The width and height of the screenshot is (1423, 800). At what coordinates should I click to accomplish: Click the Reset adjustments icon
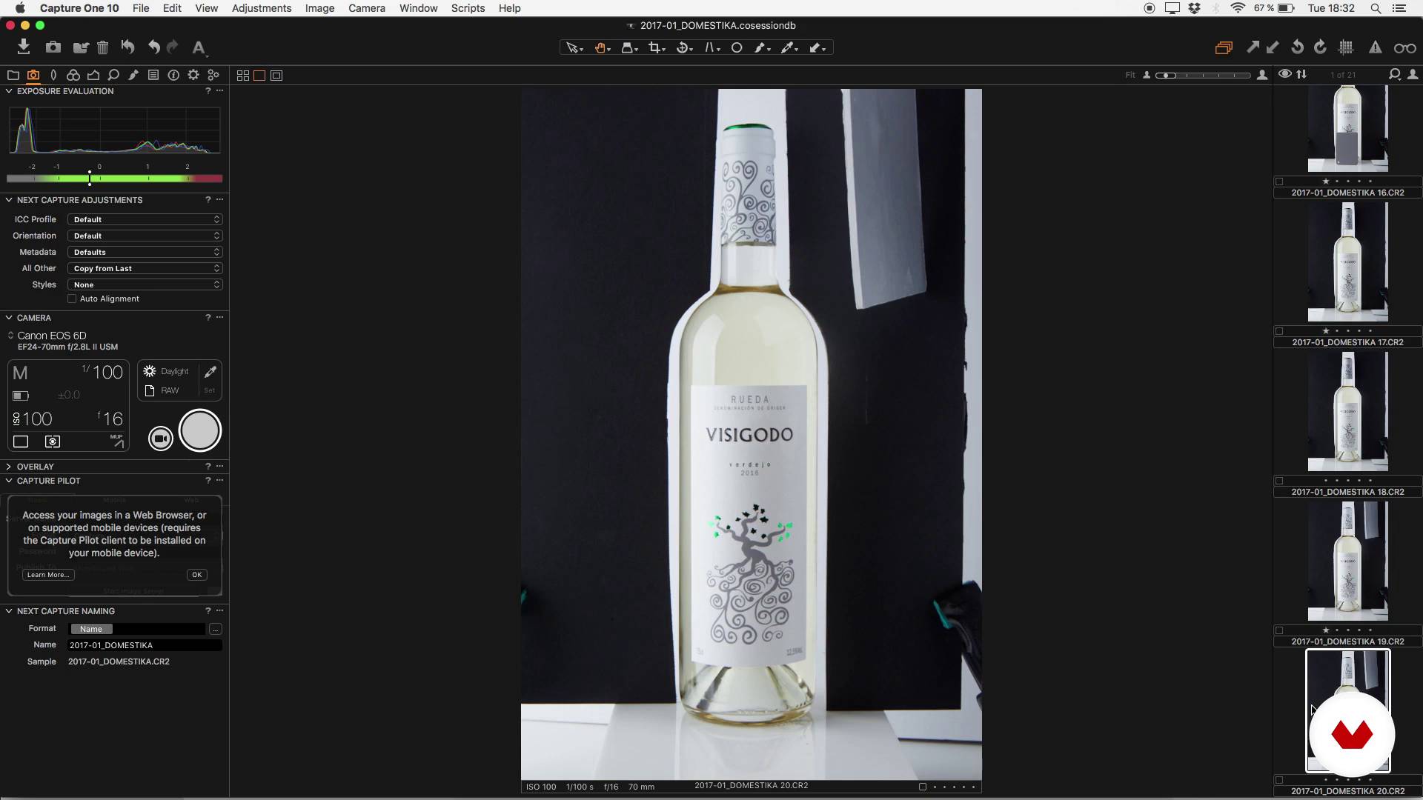point(128,47)
